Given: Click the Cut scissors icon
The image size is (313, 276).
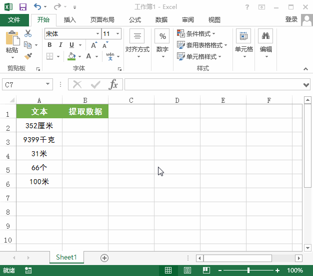Looking at the screenshot, I should [x=28, y=33].
